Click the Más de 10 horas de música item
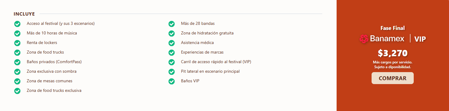This screenshot has width=449, height=111. tap(52, 33)
